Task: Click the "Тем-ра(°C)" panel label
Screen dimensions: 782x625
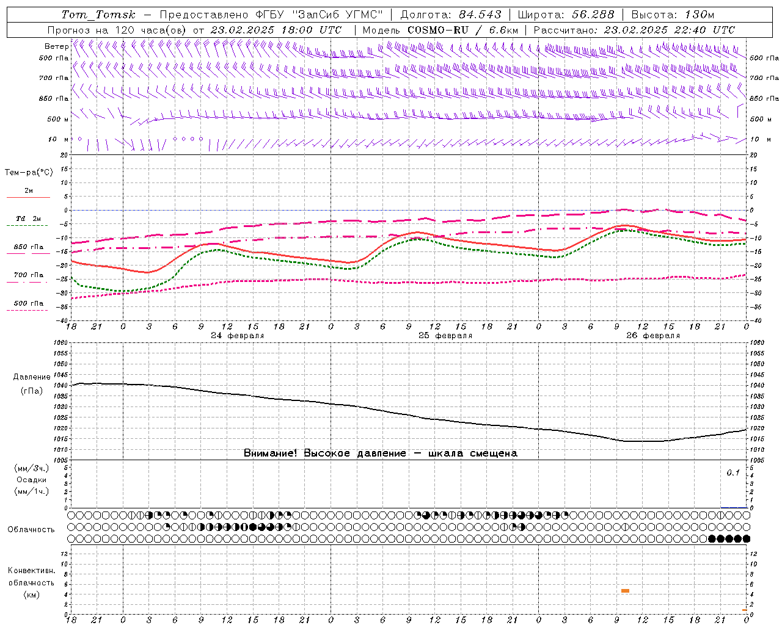Action: tap(29, 173)
